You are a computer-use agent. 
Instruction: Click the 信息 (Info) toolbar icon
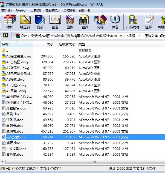click(x=115, y=20)
